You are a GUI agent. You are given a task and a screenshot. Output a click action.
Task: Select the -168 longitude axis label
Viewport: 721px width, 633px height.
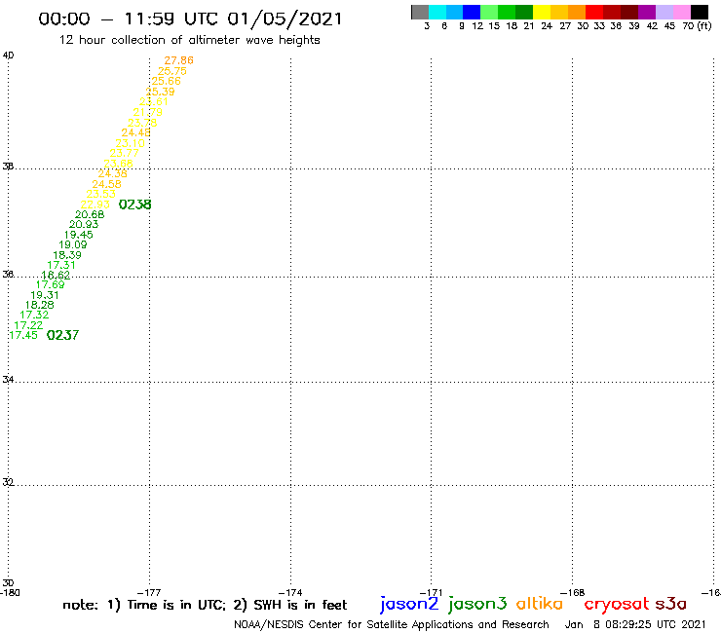point(573,592)
